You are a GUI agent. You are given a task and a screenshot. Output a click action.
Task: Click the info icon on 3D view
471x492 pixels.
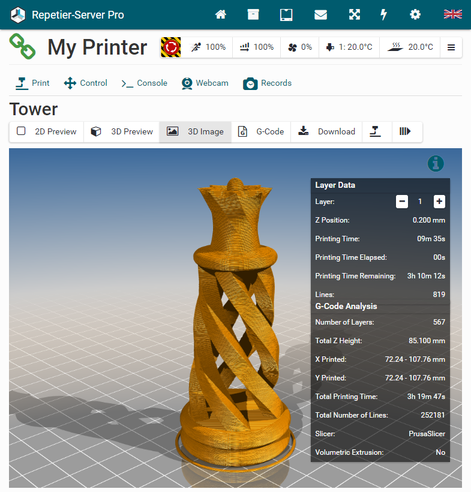[436, 163]
